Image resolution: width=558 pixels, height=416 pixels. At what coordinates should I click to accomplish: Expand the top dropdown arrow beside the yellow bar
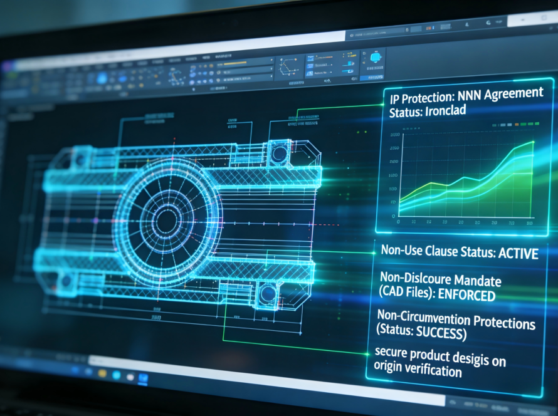[x=271, y=61]
